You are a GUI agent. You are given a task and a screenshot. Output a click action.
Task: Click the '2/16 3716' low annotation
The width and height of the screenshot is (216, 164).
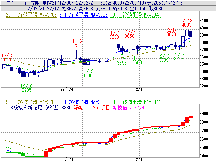tap(179, 57)
